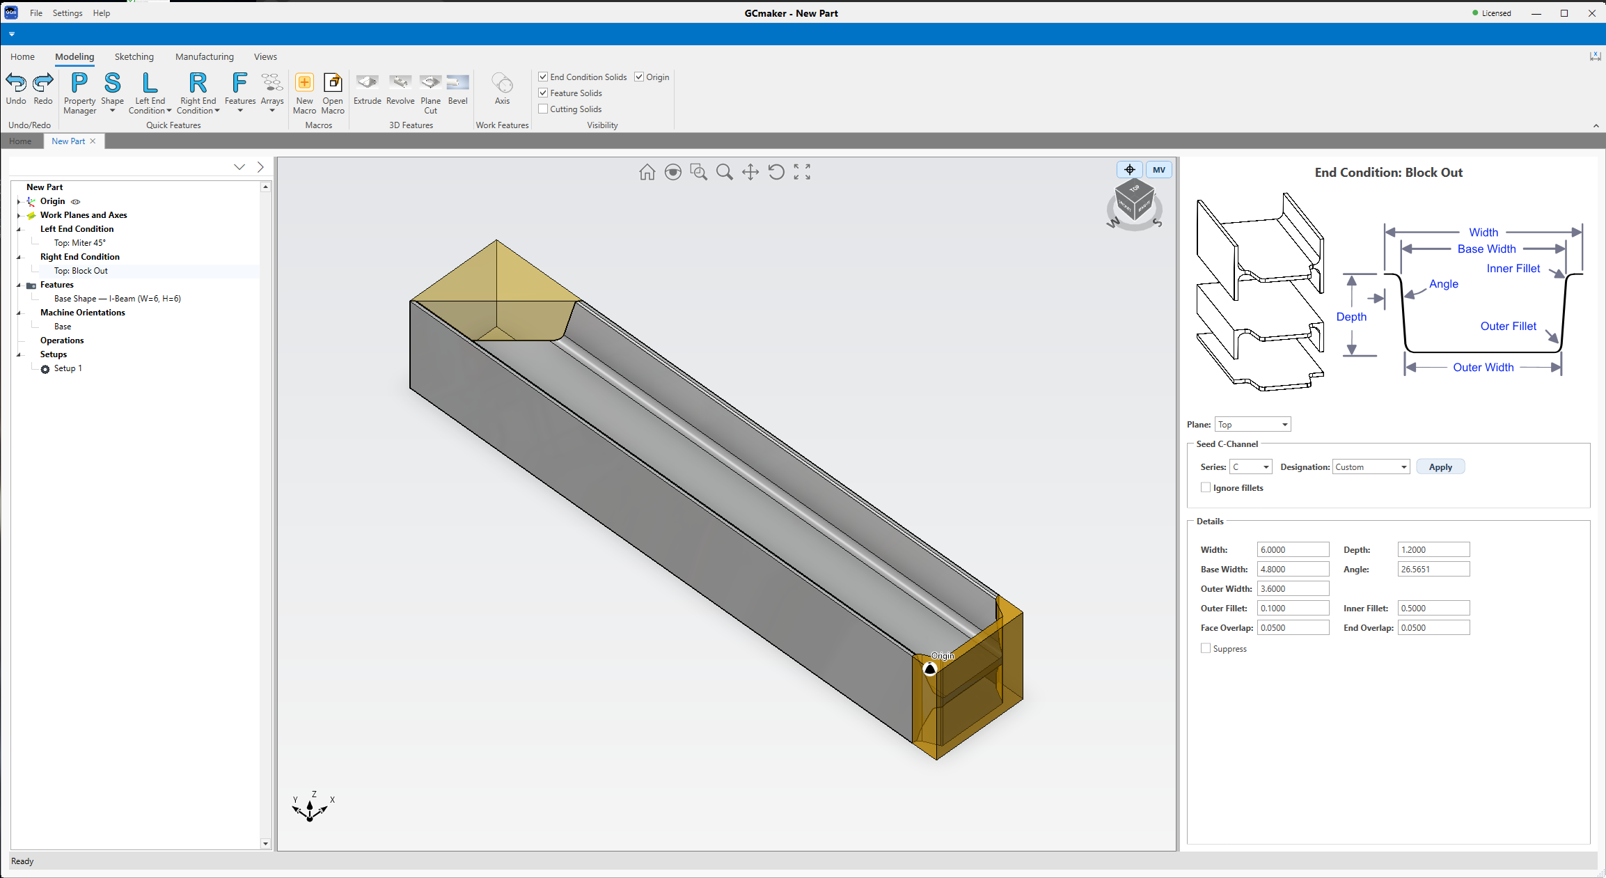Open the Settings menu
The height and width of the screenshot is (878, 1606).
tap(68, 13)
